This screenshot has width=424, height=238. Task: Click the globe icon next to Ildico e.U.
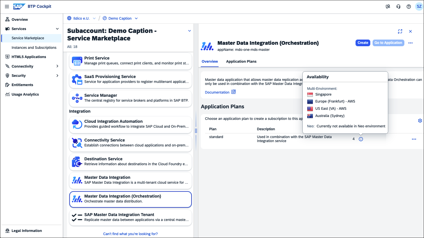coord(69,18)
